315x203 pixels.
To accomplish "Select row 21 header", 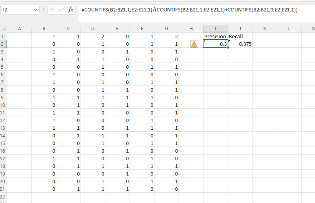I will 3,189.
